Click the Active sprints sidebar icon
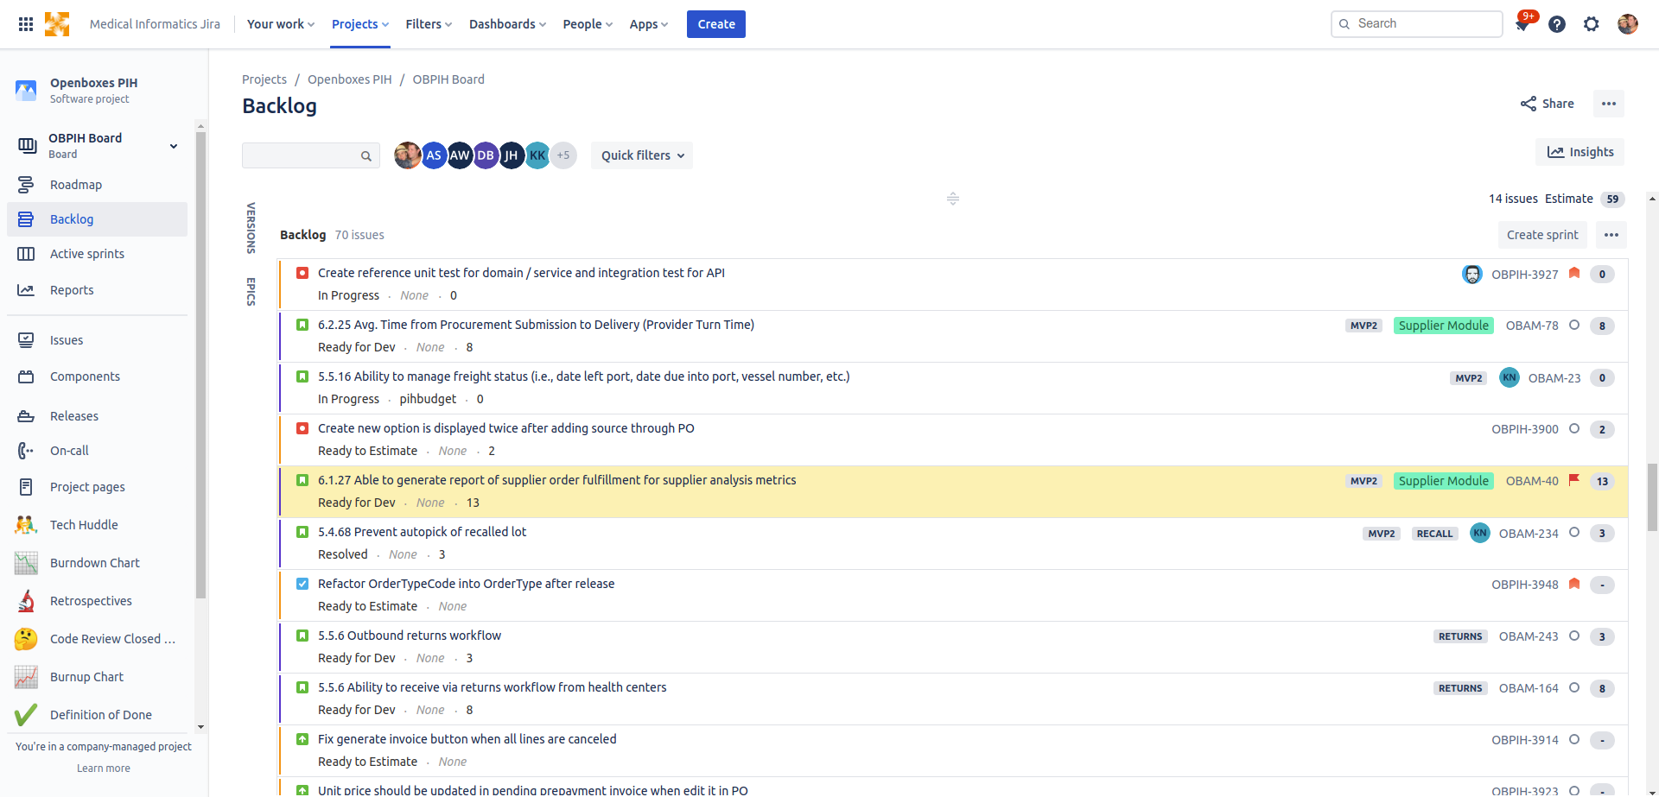 coord(26,254)
